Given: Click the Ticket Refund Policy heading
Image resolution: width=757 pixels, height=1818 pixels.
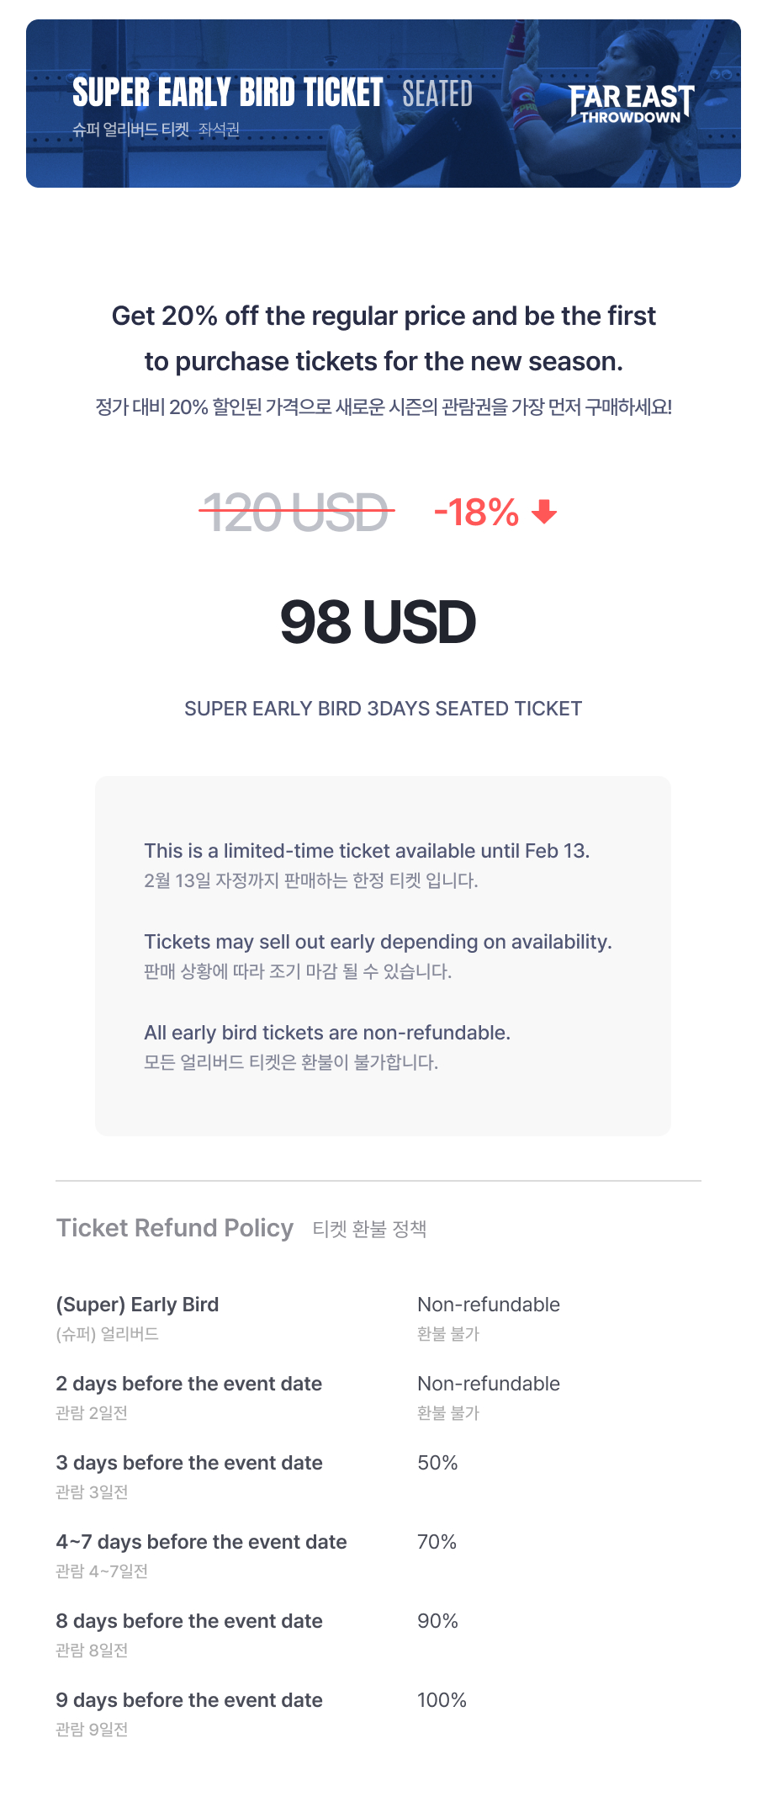Looking at the screenshot, I should 175,1228.
